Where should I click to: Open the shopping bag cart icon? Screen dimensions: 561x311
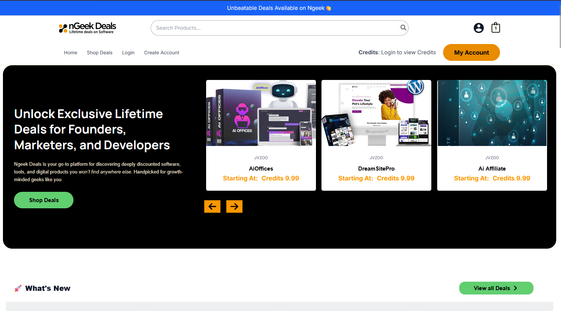pos(496,28)
